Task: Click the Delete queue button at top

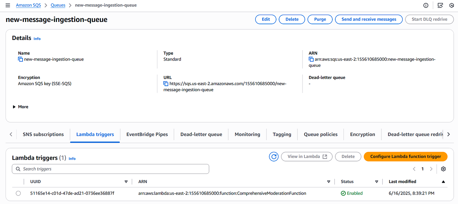Action: coord(292,19)
